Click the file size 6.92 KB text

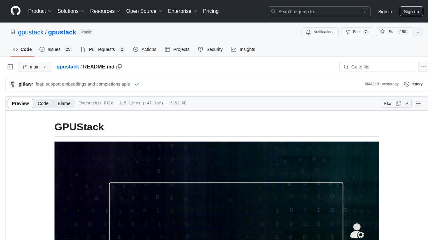point(178,103)
